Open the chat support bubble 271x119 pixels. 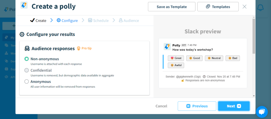[262, 112]
